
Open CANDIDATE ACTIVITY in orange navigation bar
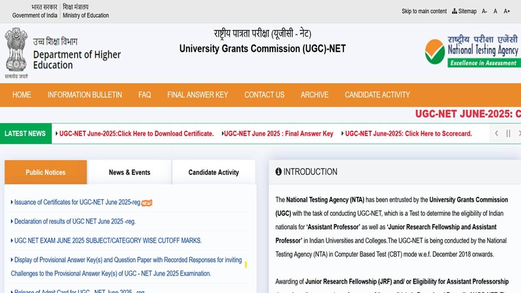(377, 95)
